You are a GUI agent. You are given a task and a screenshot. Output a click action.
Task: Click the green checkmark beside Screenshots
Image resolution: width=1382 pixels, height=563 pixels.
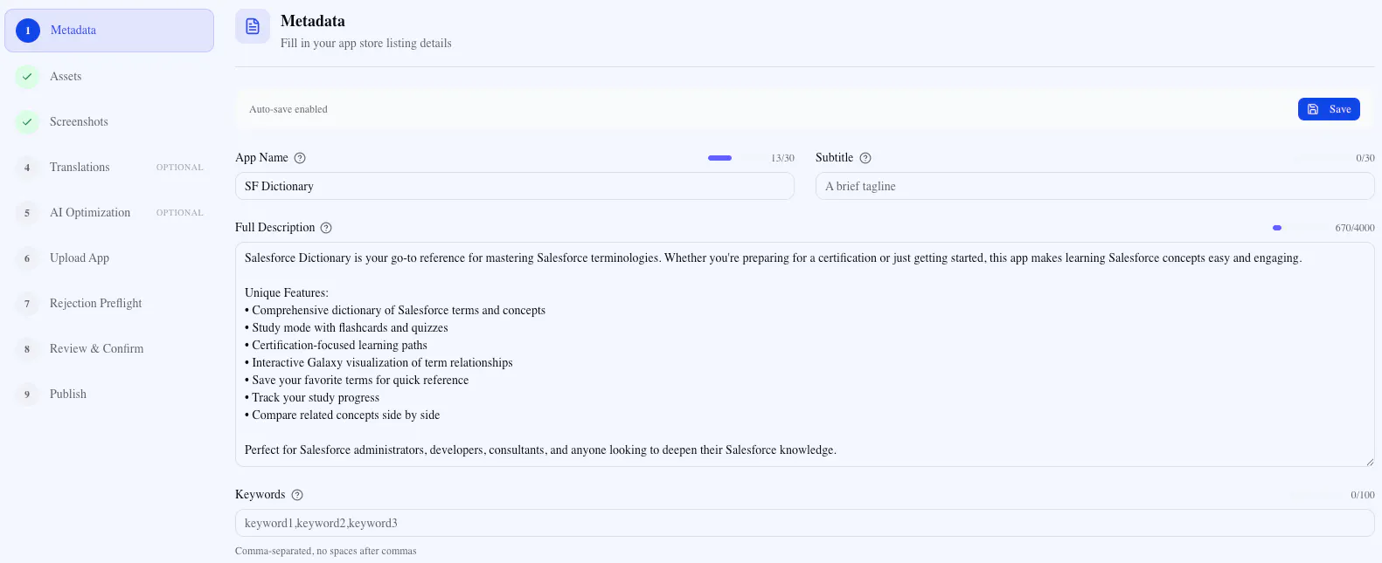27,121
